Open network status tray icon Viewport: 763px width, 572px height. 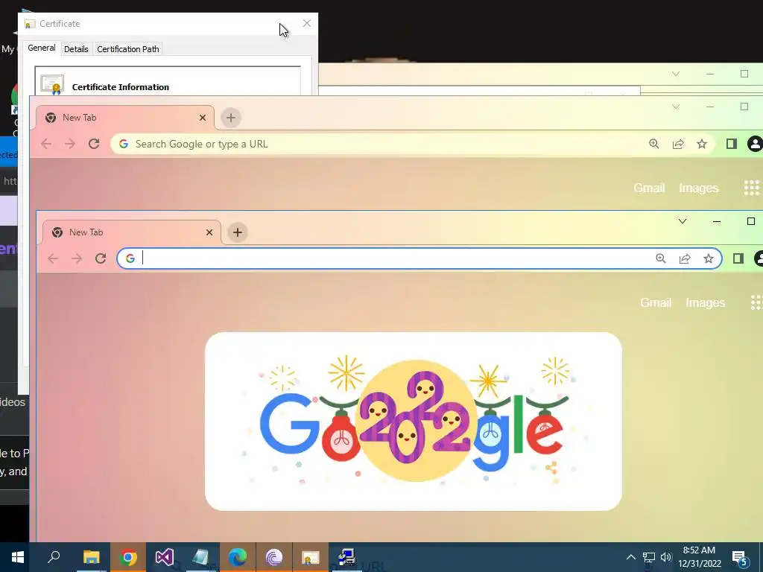tap(649, 557)
